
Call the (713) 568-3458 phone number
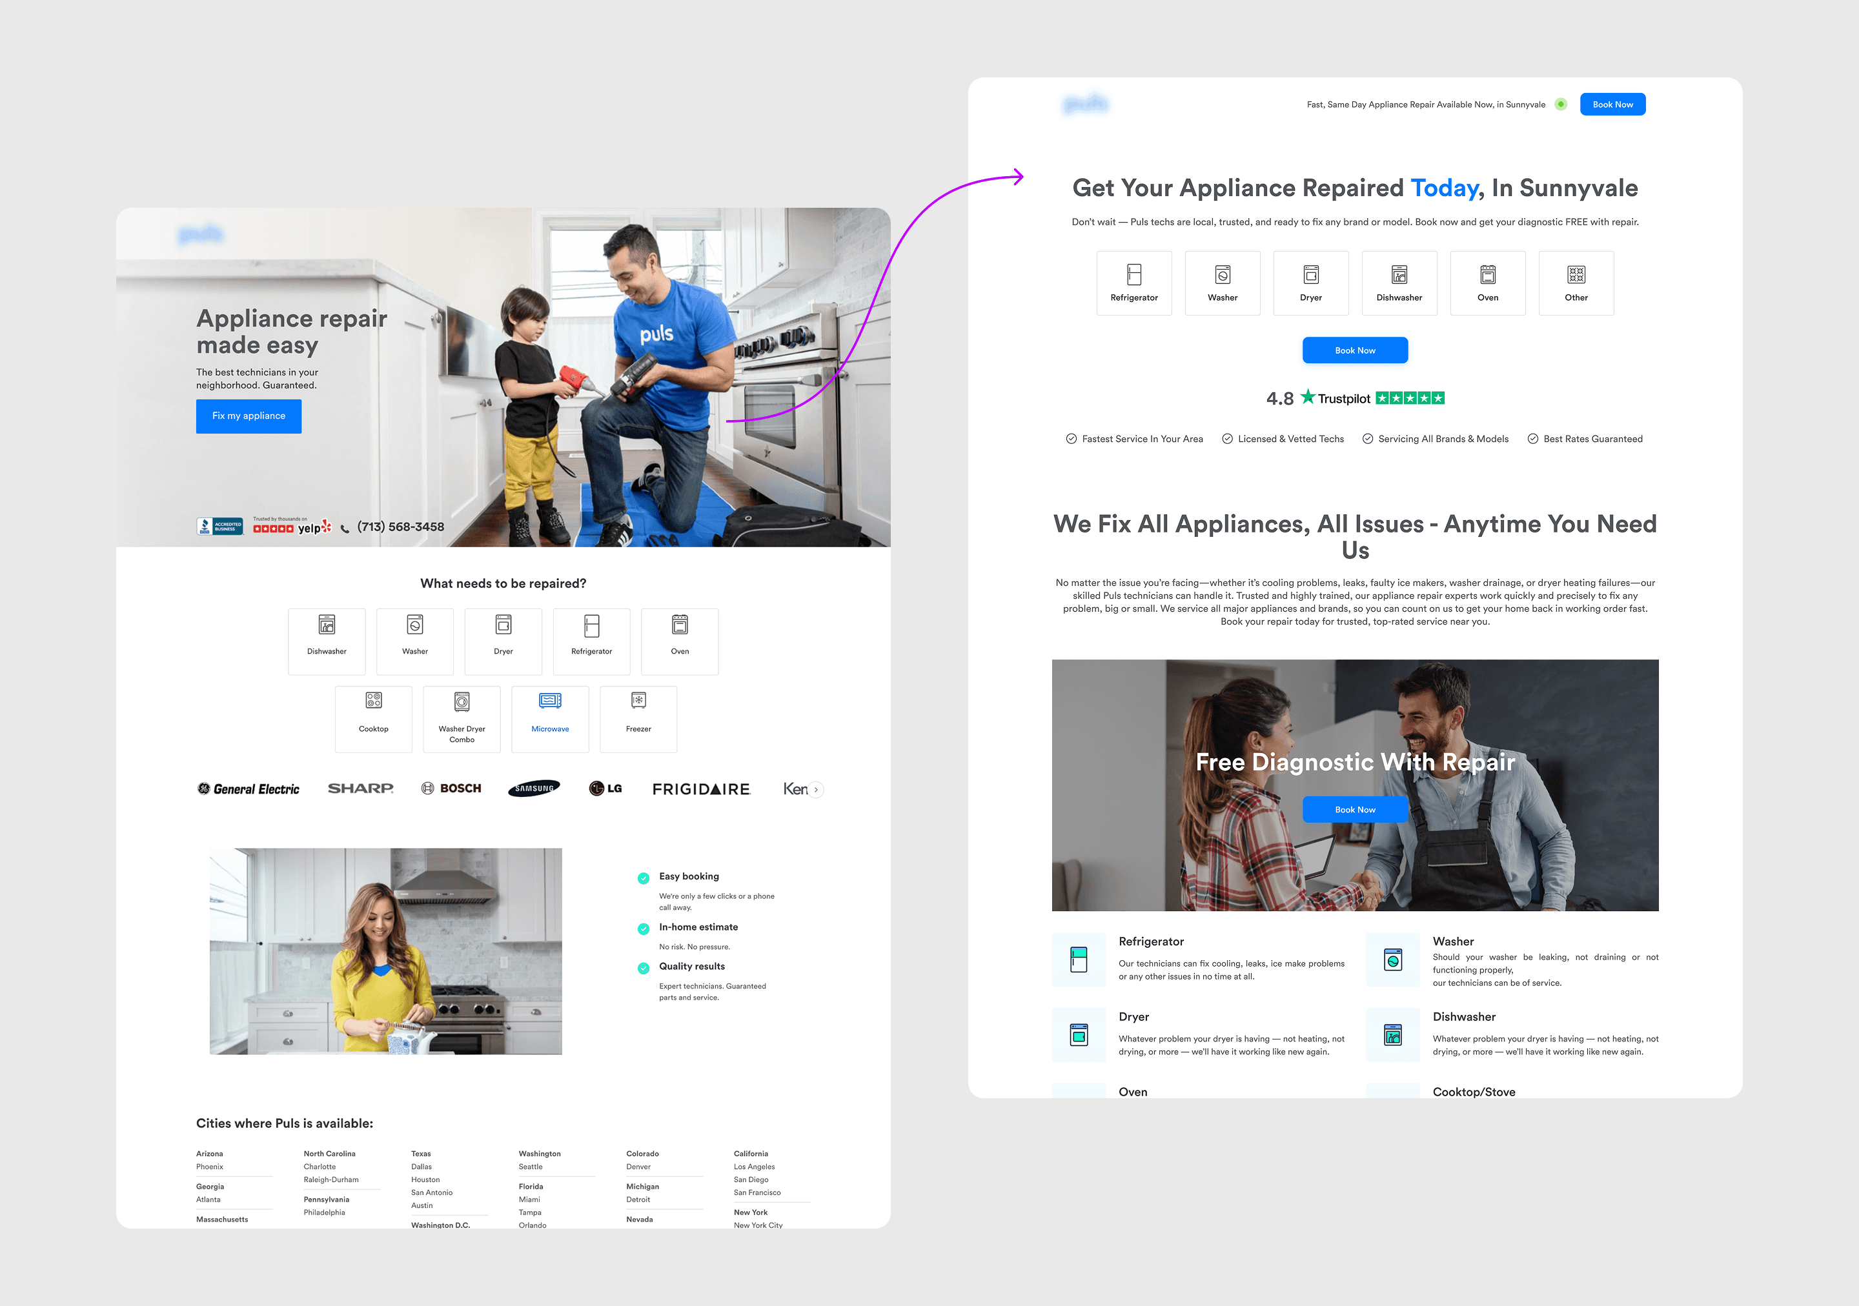(x=400, y=527)
